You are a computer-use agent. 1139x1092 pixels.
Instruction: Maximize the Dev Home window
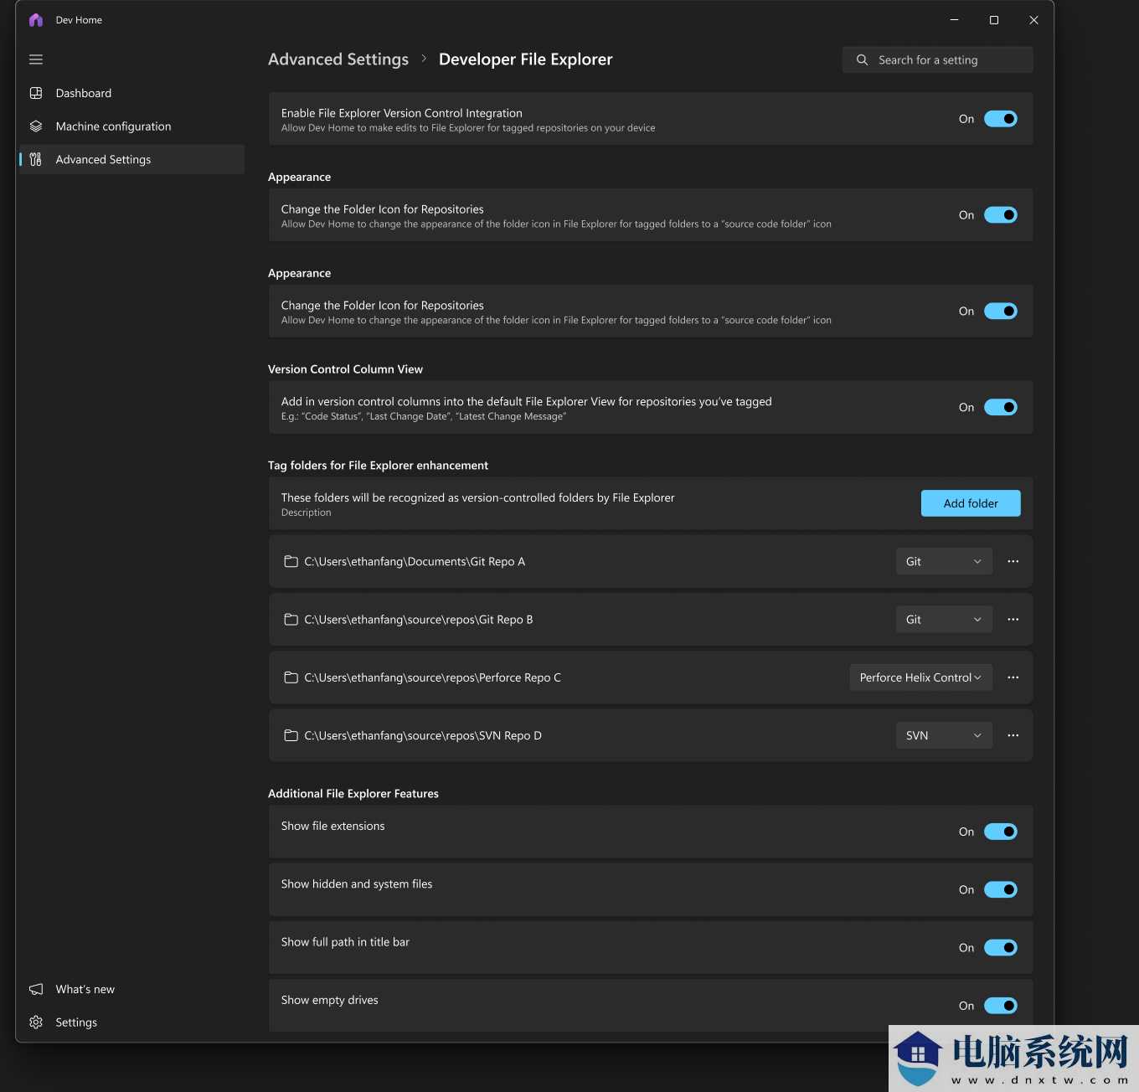994,20
